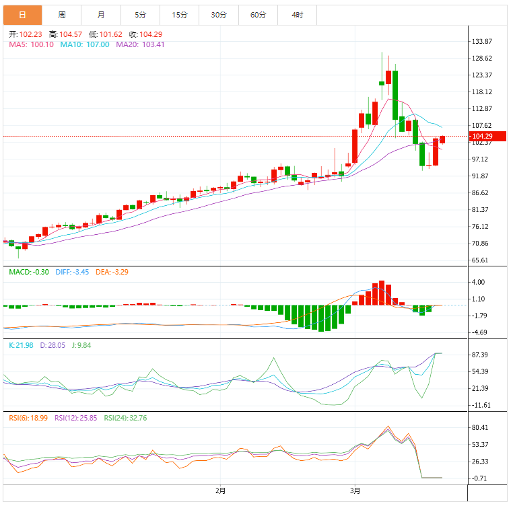Switch to the 5分 interval tab
This screenshot has height=508, width=513.
coord(140,15)
